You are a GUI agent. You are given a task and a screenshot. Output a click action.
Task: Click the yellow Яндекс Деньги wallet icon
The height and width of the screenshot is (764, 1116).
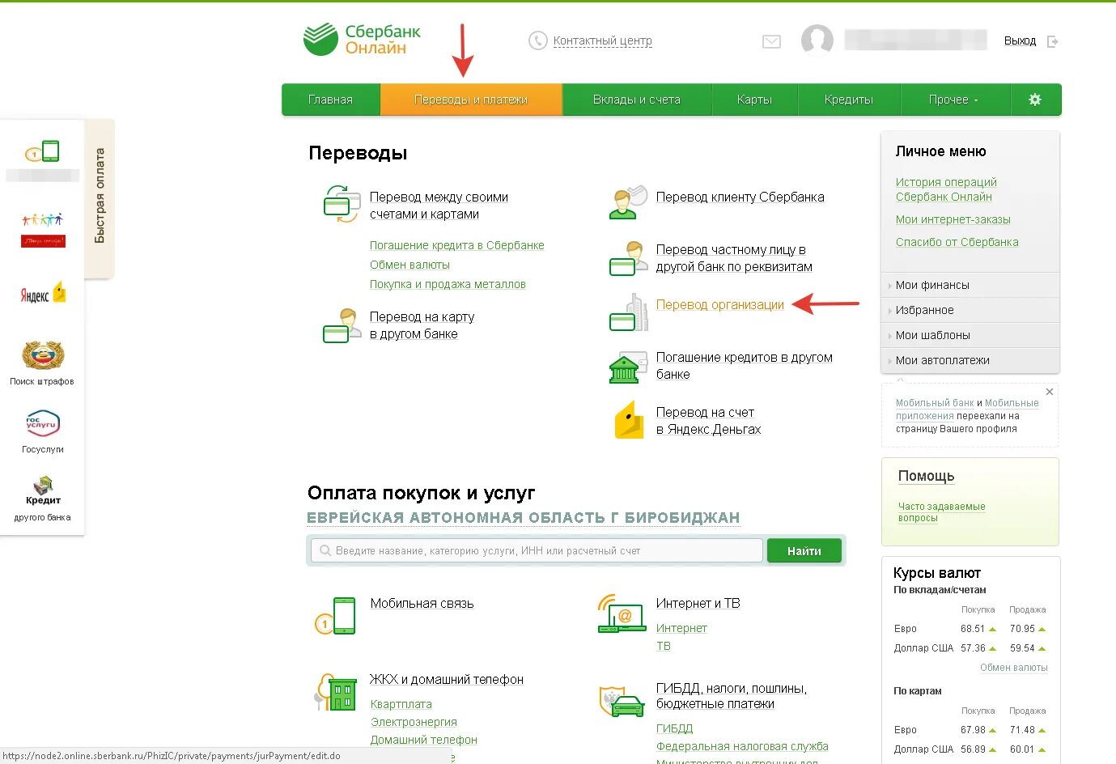pyautogui.click(x=629, y=420)
